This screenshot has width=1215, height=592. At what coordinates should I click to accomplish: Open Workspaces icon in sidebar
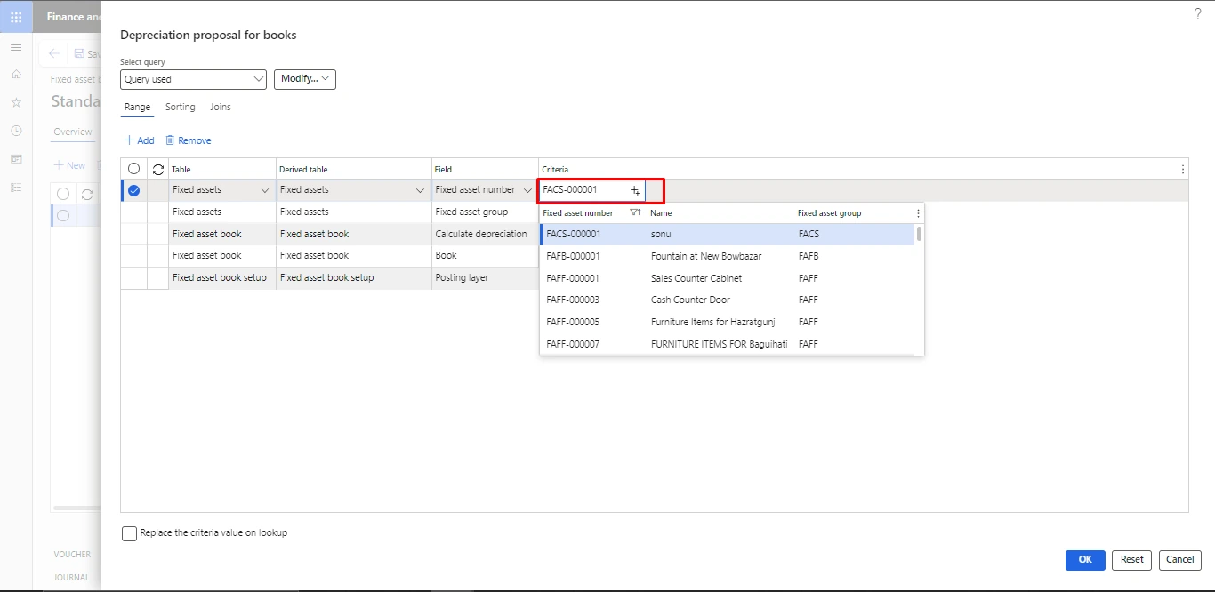[x=16, y=159]
